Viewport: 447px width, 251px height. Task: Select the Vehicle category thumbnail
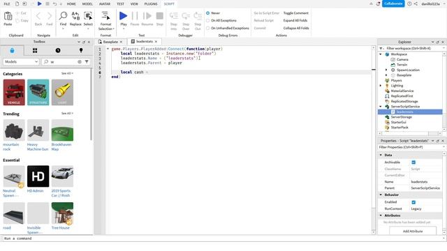click(14, 92)
